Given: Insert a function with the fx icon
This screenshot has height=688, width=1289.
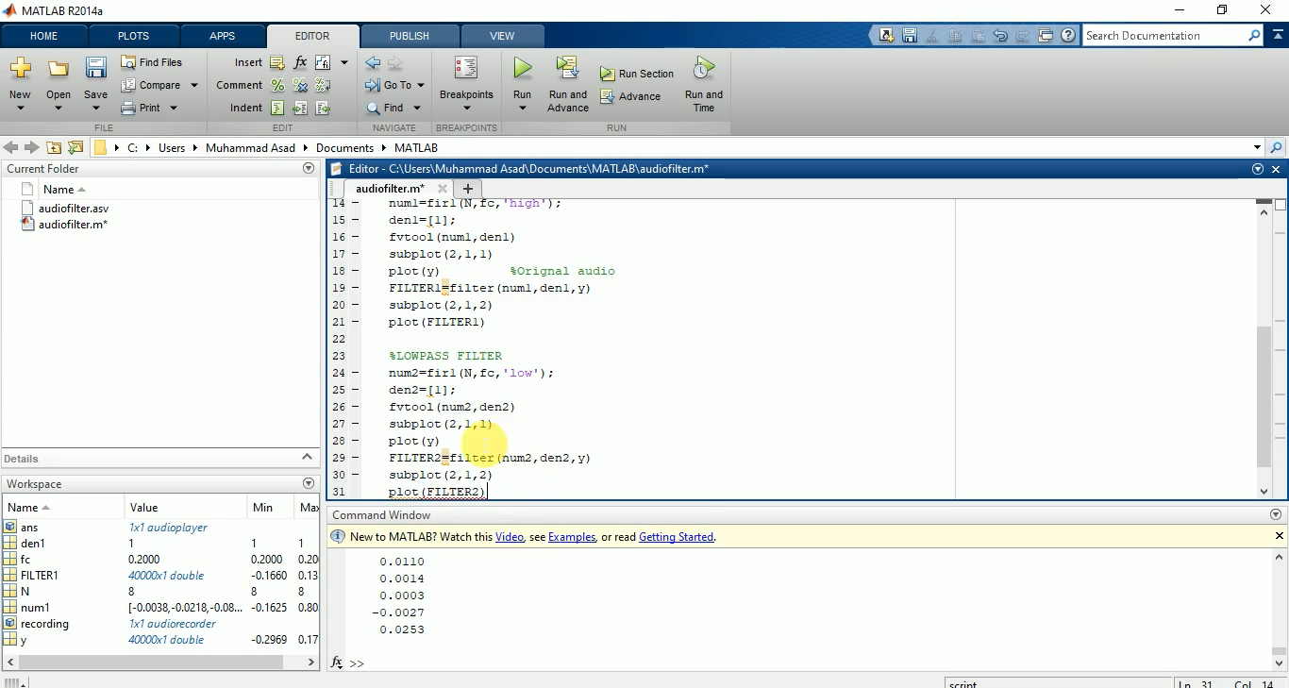Looking at the screenshot, I should pyautogui.click(x=299, y=61).
